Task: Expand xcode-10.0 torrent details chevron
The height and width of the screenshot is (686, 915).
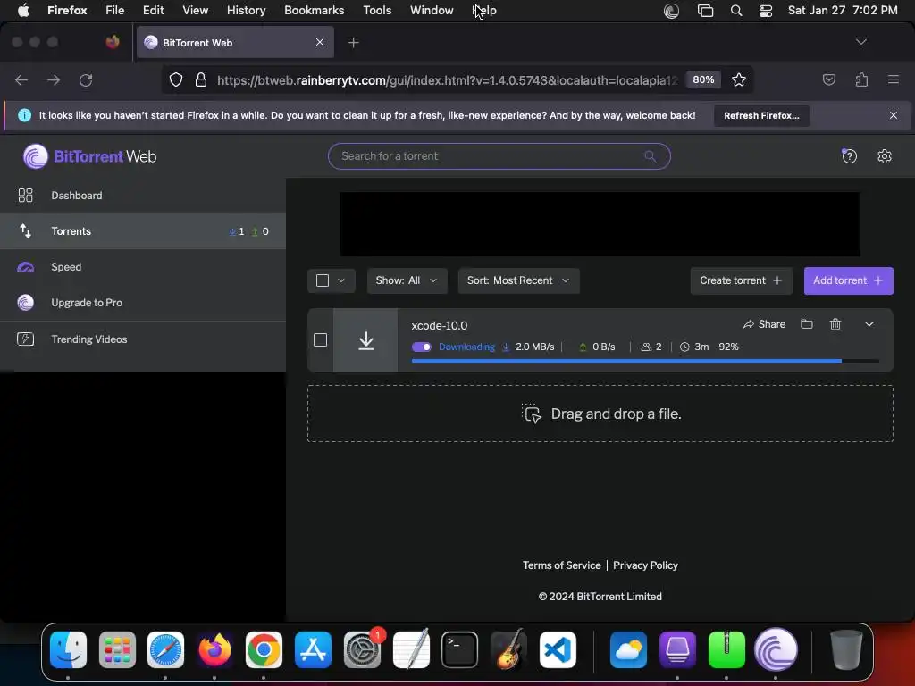Action: pos(869,324)
